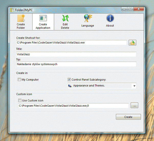Enable the My Computer checkbox
Screen dimensions: 154x141
click(x=19, y=80)
